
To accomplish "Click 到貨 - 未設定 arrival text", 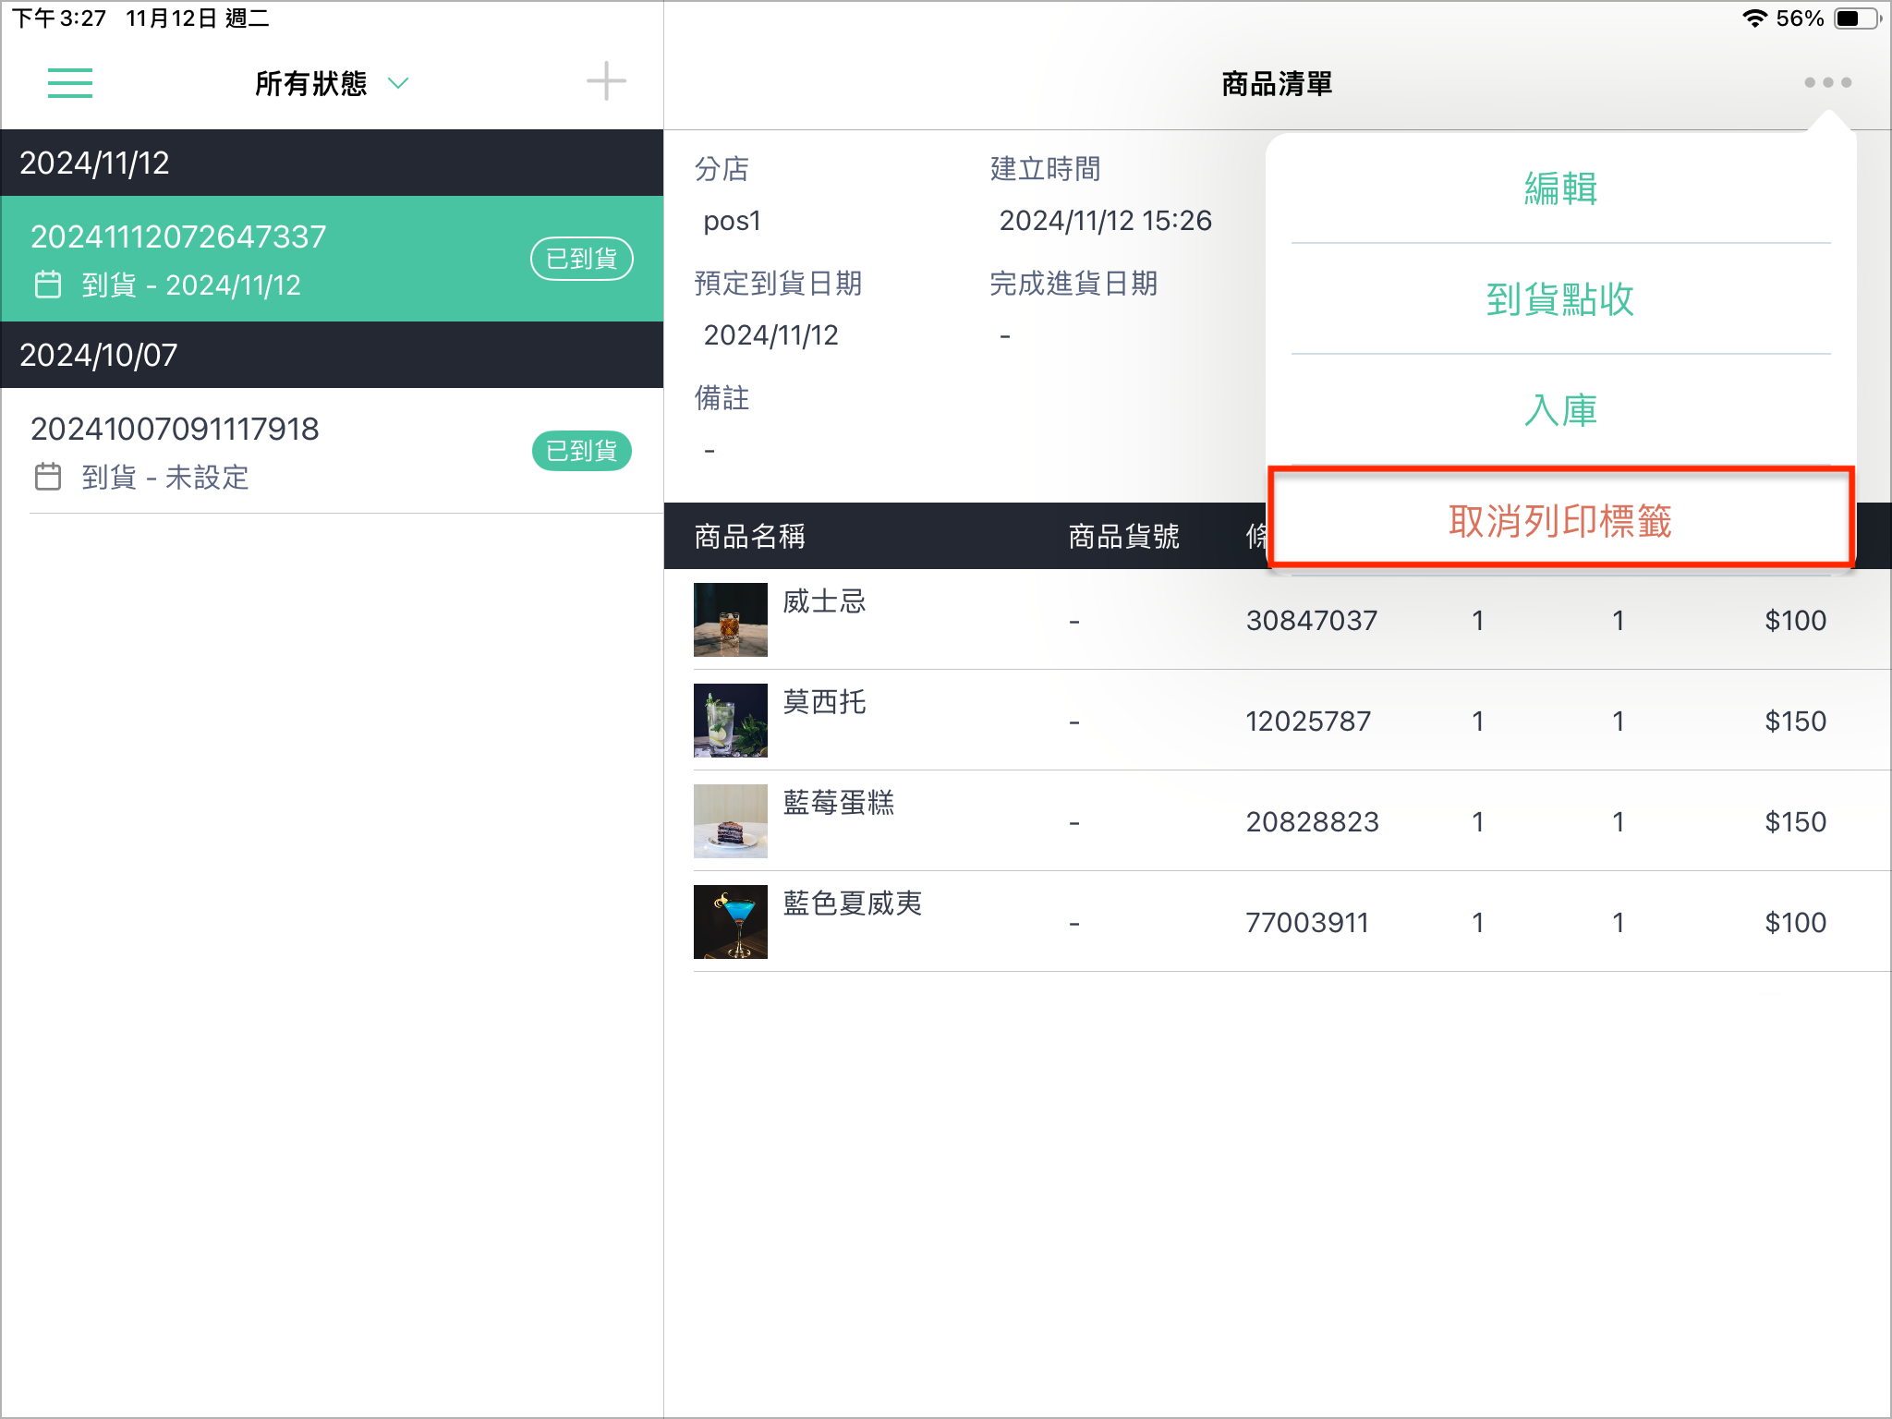I will click(x=165, y=478).
